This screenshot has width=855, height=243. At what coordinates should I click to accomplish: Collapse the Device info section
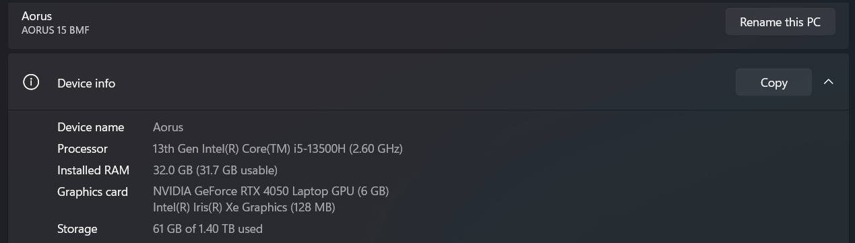click(x=829, y=82)
